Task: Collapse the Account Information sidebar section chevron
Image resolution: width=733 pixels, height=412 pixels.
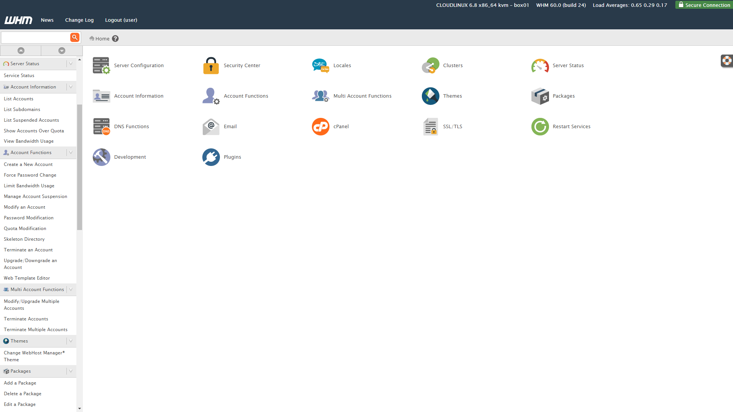Action: (71, 87)
